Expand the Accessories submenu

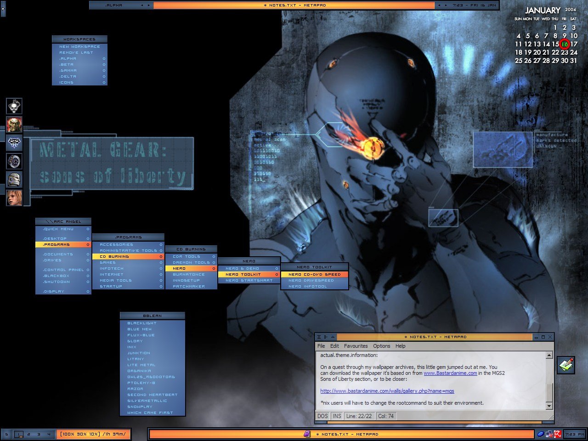128,245
